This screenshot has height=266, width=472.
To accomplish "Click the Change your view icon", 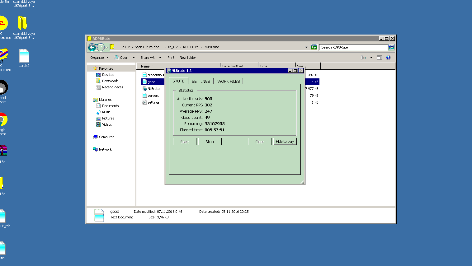I will coord(363,58).
